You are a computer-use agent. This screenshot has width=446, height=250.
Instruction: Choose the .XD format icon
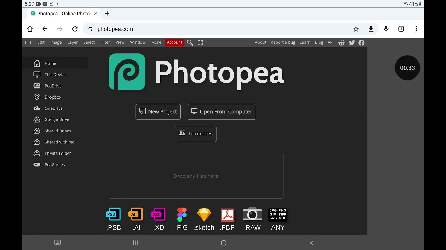158,215
